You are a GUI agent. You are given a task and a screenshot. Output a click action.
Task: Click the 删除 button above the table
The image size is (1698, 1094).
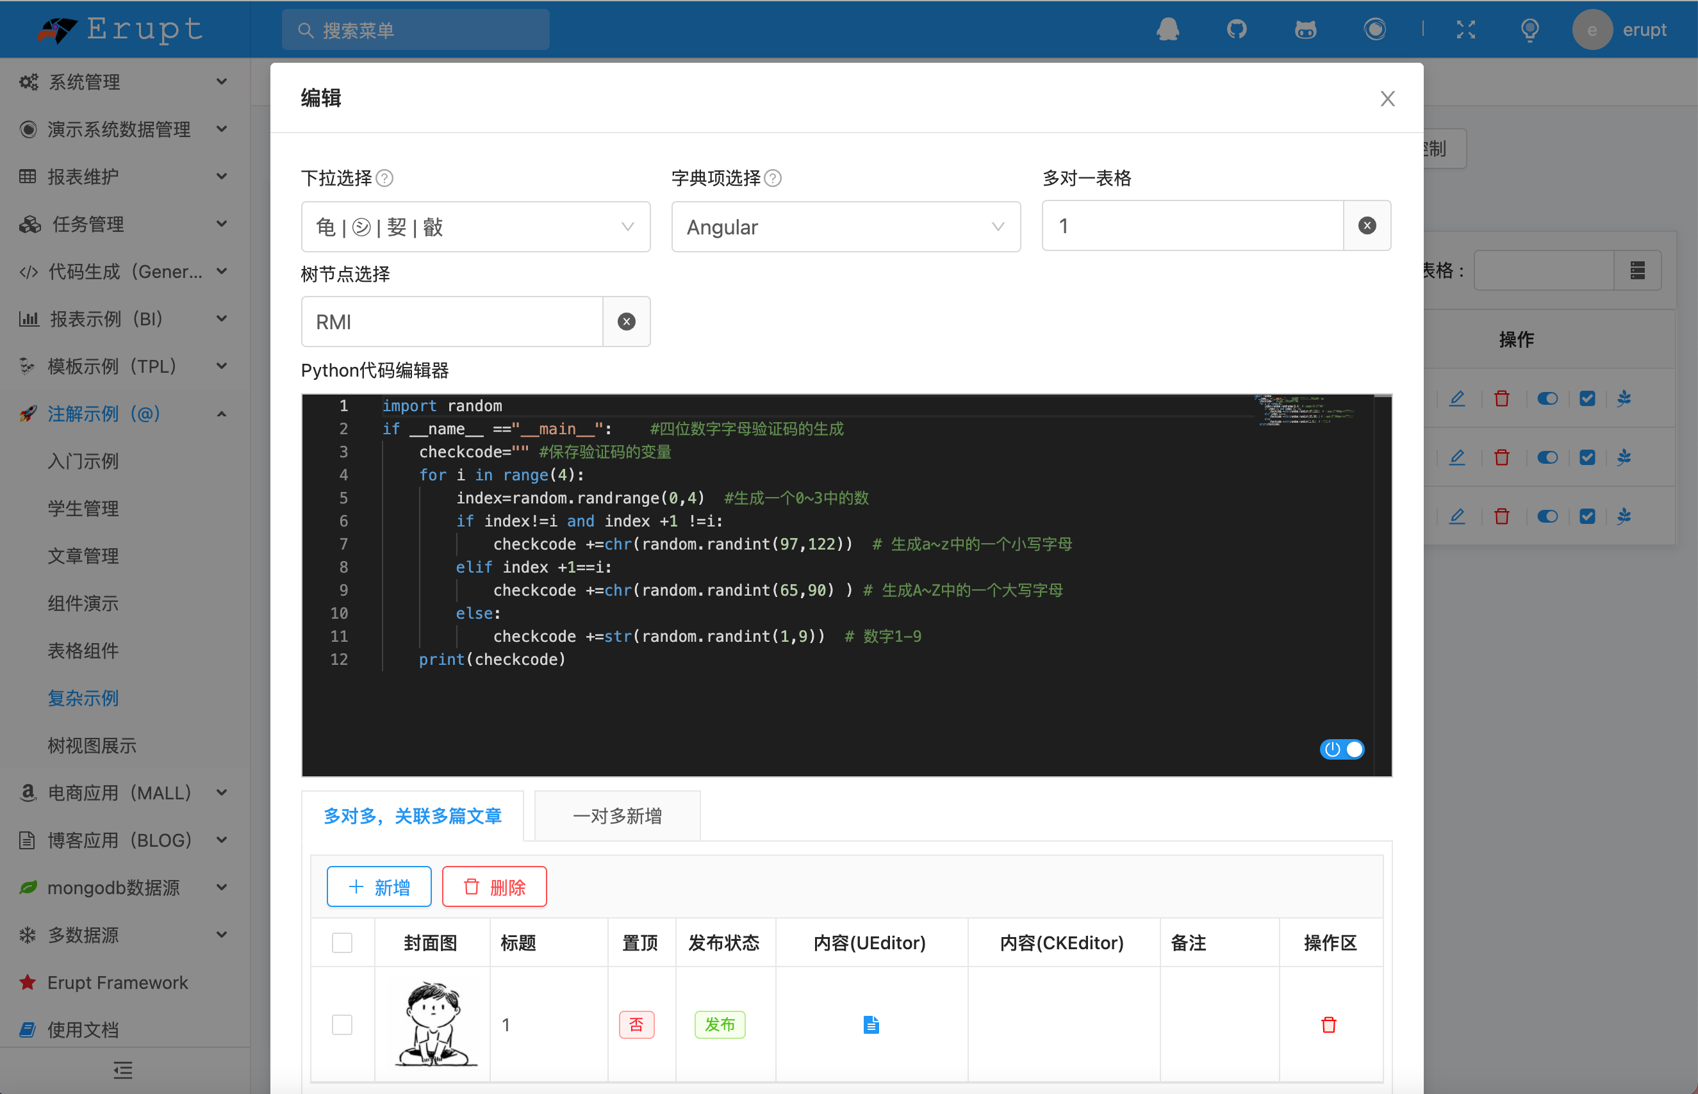tap(494, 886)
